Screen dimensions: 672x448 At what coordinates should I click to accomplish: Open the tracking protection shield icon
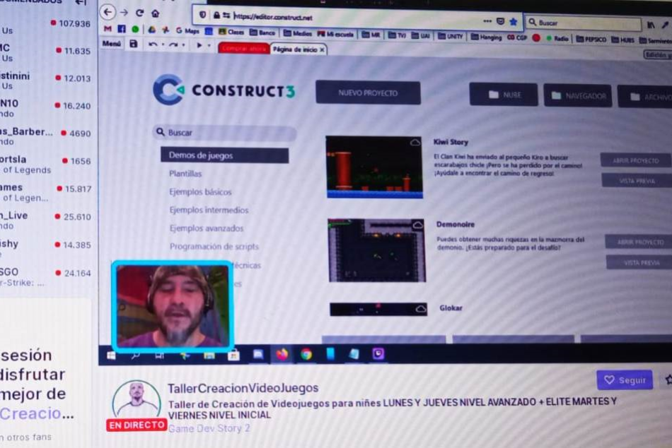coord(203,13)
